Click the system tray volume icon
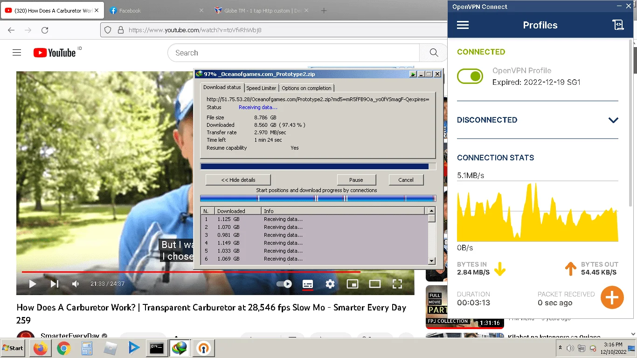 (570, 348)
